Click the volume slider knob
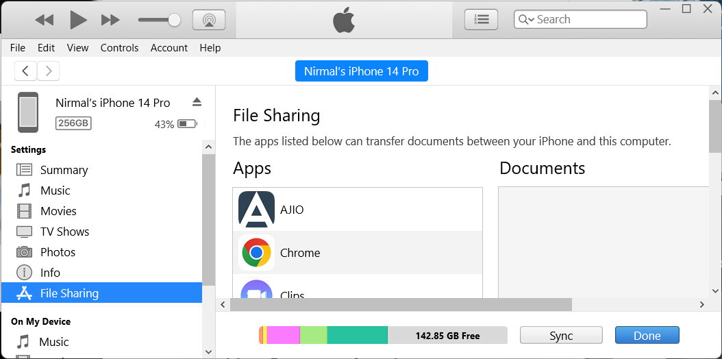722x359 pixels. pyautogui.click(x=174, y=20)
